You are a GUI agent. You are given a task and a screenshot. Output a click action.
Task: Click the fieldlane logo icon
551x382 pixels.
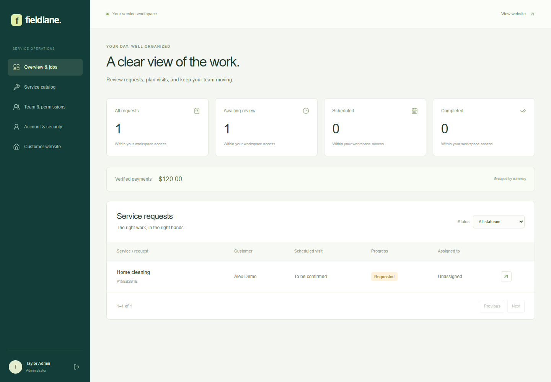(16, 20)
